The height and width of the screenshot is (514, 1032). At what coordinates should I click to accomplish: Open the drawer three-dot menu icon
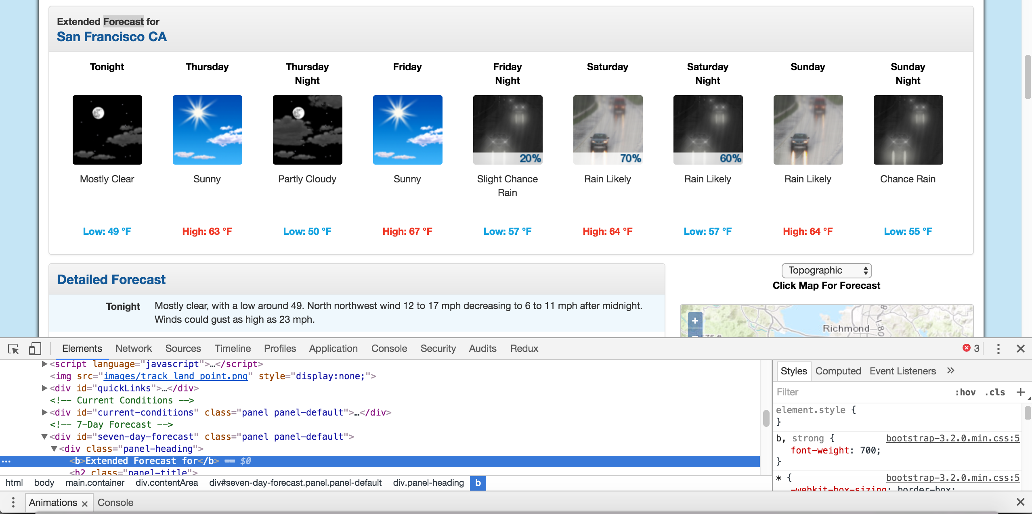coord(13,502)
